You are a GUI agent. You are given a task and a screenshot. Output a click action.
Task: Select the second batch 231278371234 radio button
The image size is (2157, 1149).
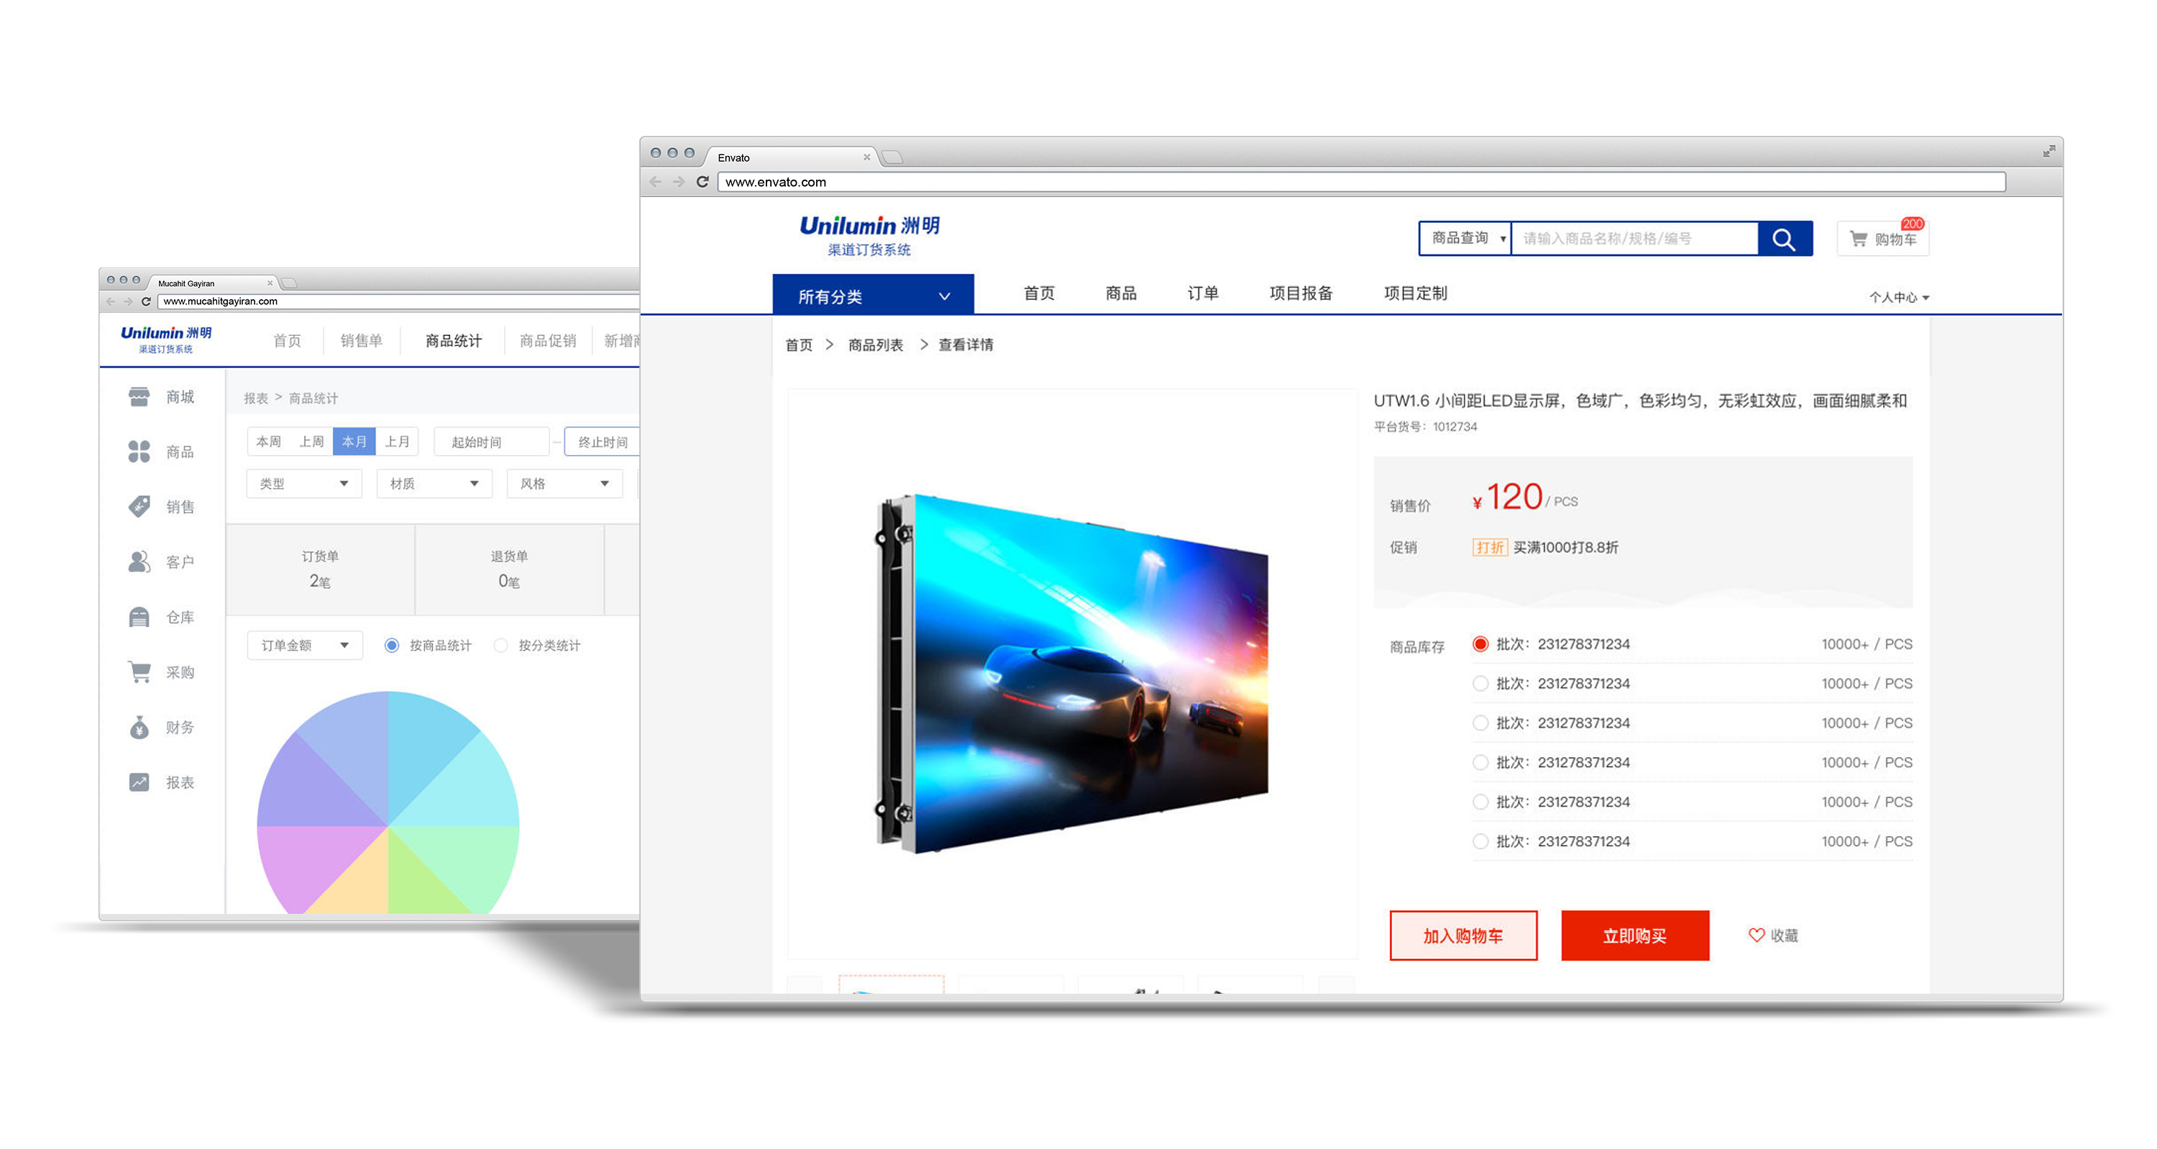(x=1480, y=683)
